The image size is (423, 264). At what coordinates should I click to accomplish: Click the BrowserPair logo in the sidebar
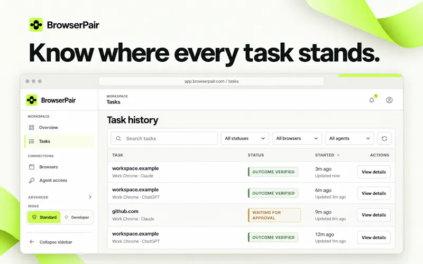click(x=51, y=100)
